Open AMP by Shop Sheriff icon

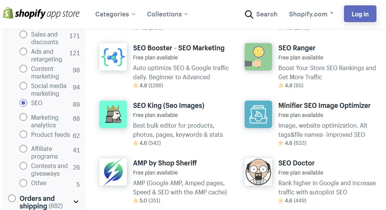113,172
